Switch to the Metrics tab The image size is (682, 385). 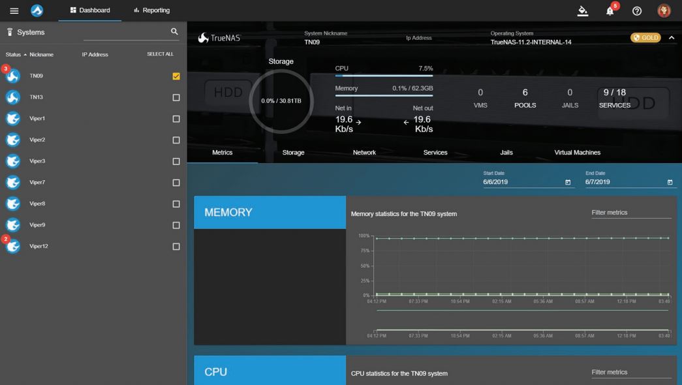[x=223, y=153]
